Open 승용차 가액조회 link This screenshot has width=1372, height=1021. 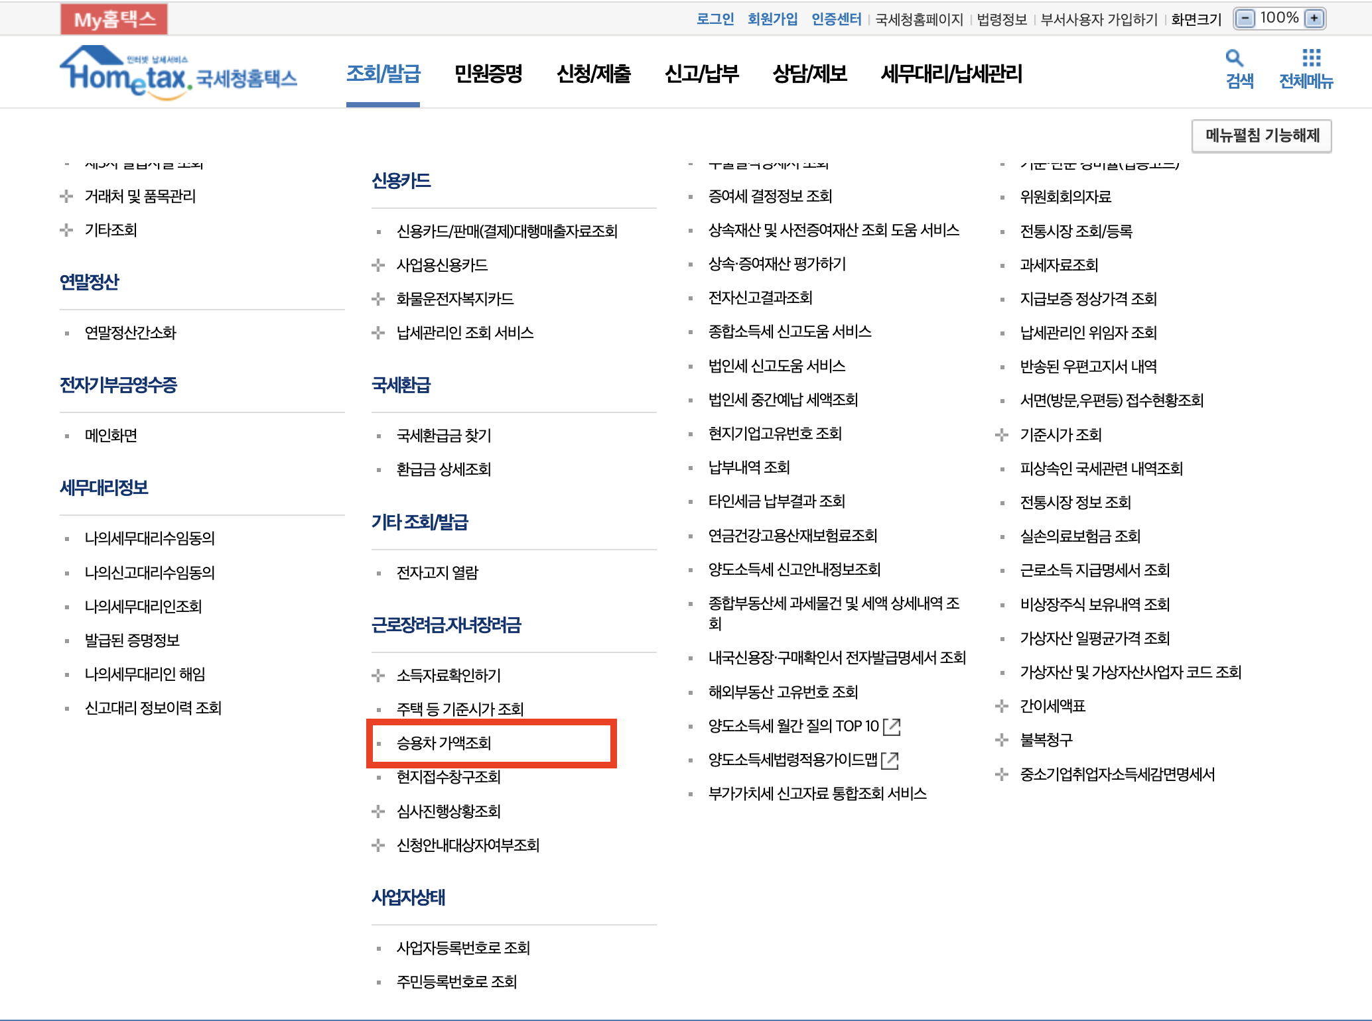pyautogui.click(x=444, y=743)
